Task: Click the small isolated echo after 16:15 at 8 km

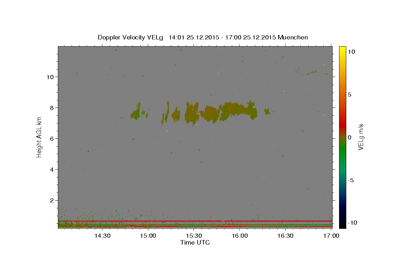Action: pos(267,111)
